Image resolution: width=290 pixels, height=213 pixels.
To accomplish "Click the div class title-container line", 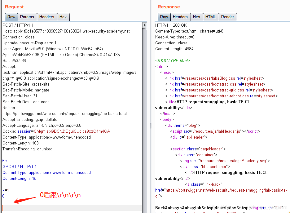I will point(205,166).
